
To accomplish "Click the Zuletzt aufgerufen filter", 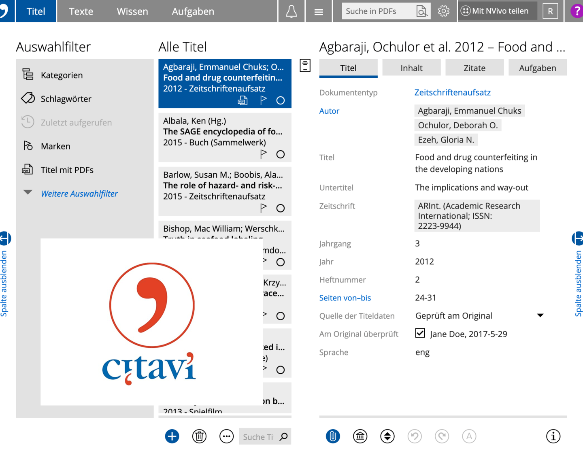I will (76, 122).
